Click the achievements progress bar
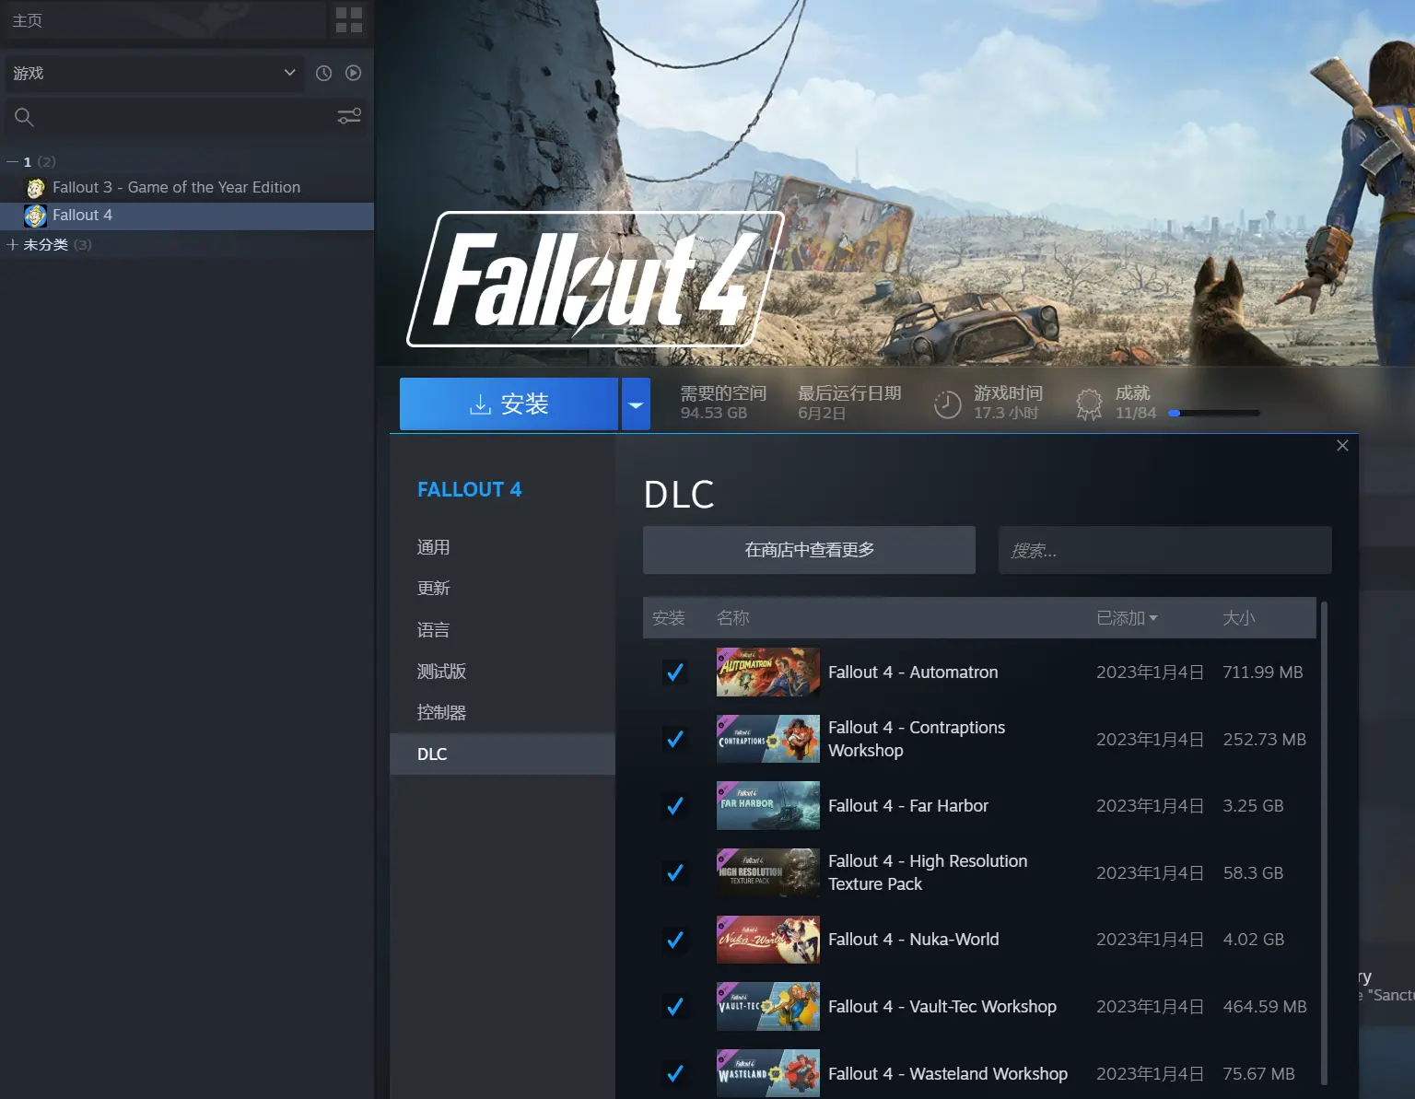The width and height of the screenshot is (1415, 1099). click(1213, 414)
